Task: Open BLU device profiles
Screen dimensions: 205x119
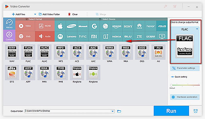Action: click(x=128, y=36)
